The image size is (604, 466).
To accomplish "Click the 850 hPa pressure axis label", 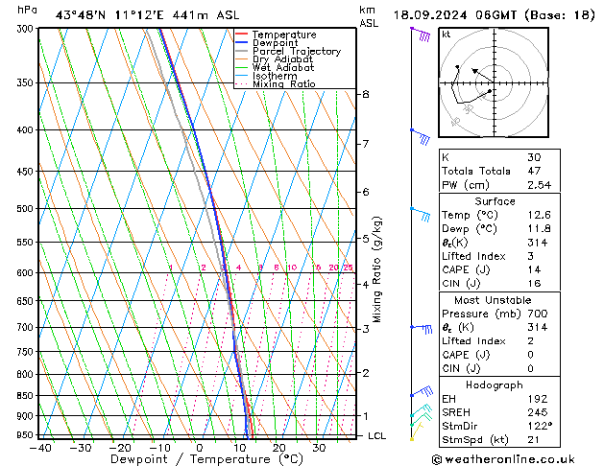I will pos(25,396).
